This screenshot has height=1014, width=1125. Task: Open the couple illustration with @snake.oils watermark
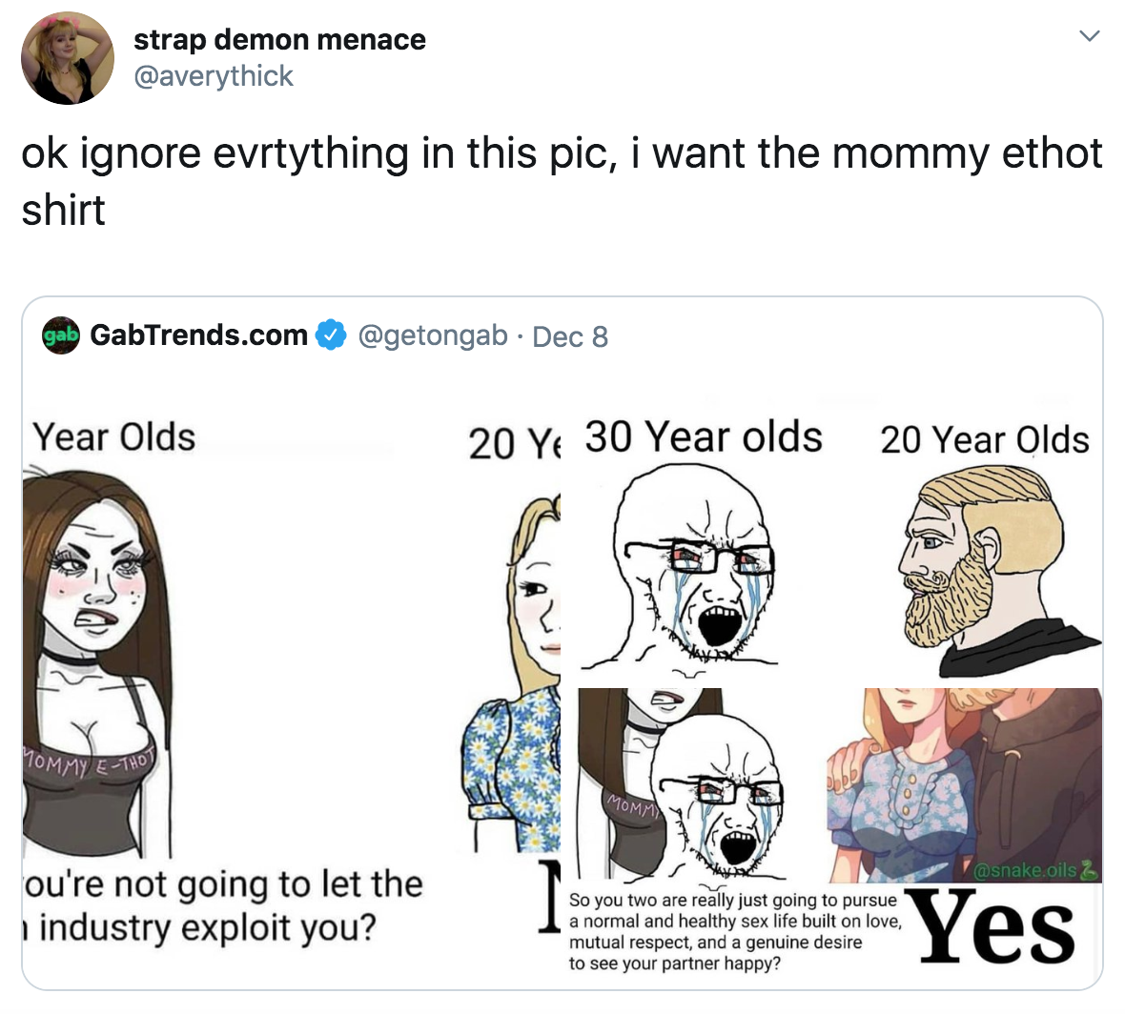pos(964,785)
